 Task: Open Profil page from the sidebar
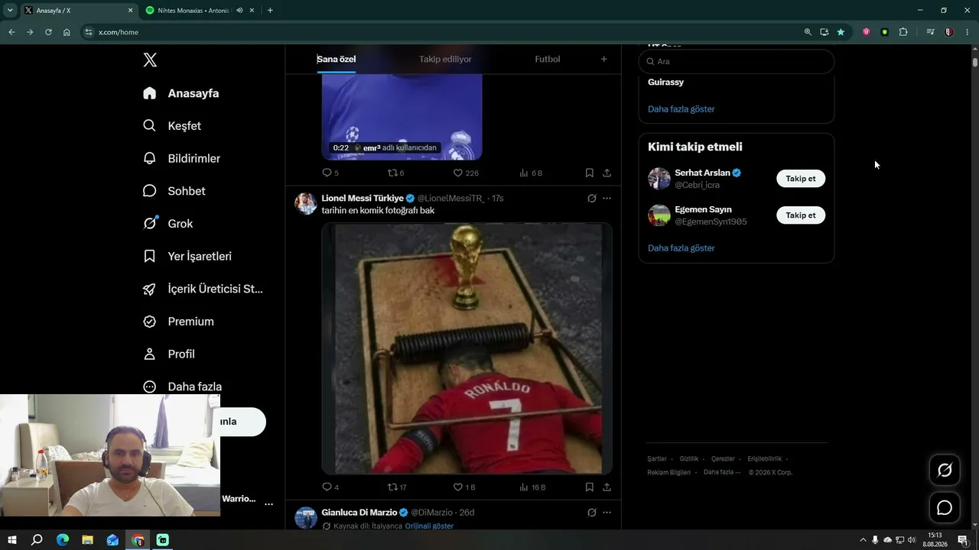[x=169, y=354]
